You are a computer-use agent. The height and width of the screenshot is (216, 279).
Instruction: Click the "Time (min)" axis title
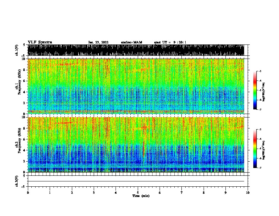[x=141, y=196]
